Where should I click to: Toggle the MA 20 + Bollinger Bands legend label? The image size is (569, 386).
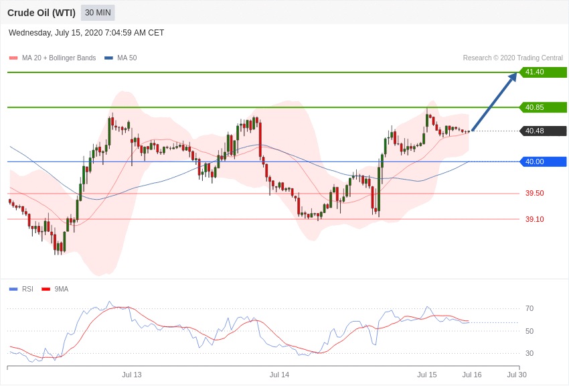(59, 58)
